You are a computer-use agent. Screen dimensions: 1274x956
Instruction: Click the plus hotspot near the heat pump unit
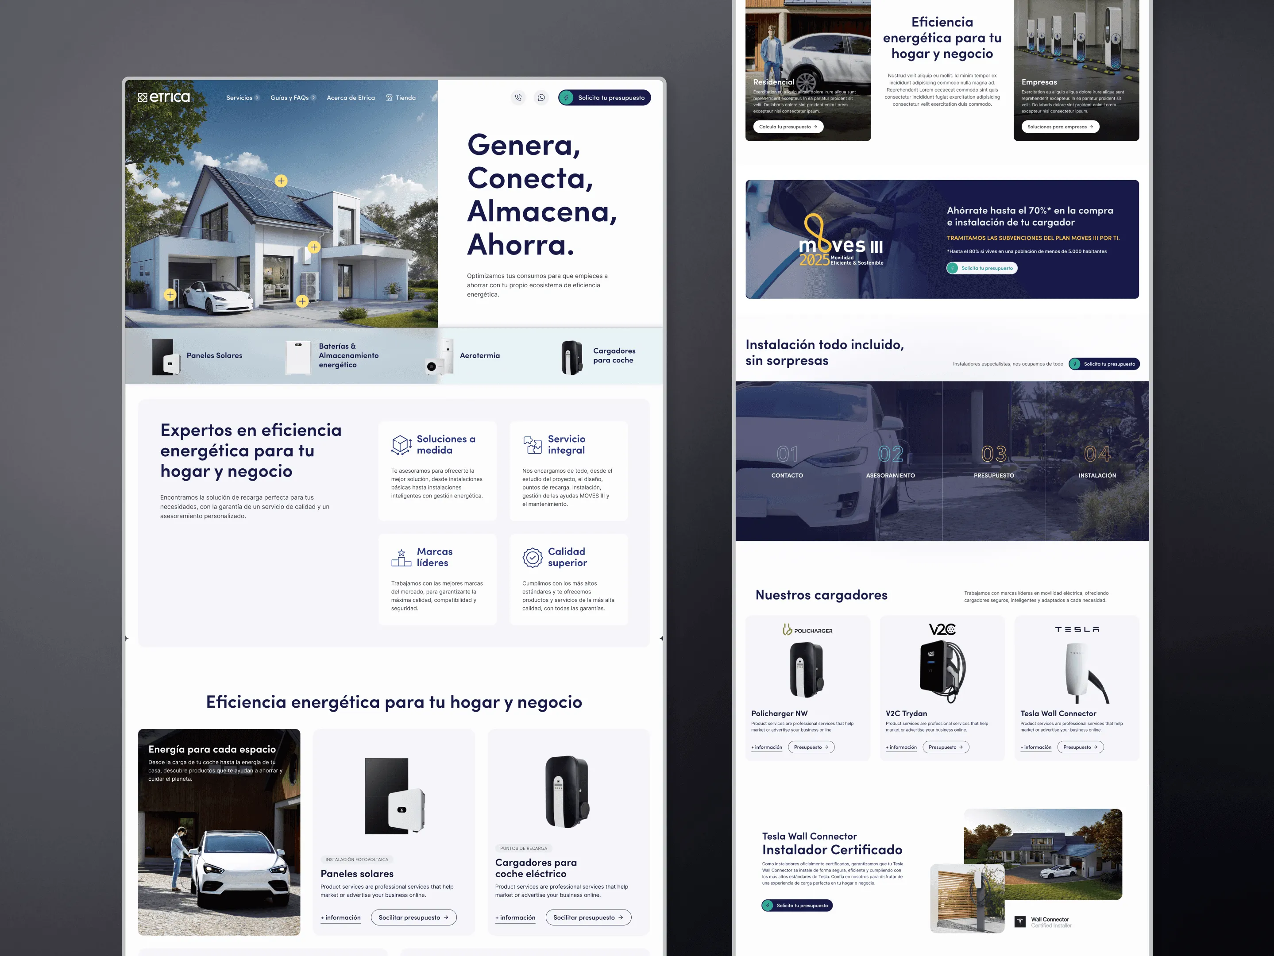(x=302, y=301)
